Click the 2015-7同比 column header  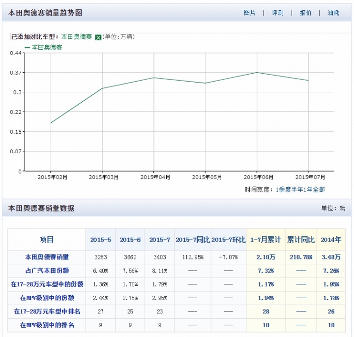pos(193,240)
